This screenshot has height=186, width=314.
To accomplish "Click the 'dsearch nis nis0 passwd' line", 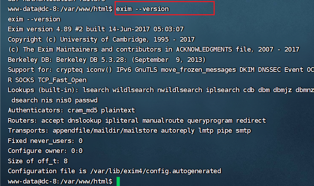I will (54, 100).
